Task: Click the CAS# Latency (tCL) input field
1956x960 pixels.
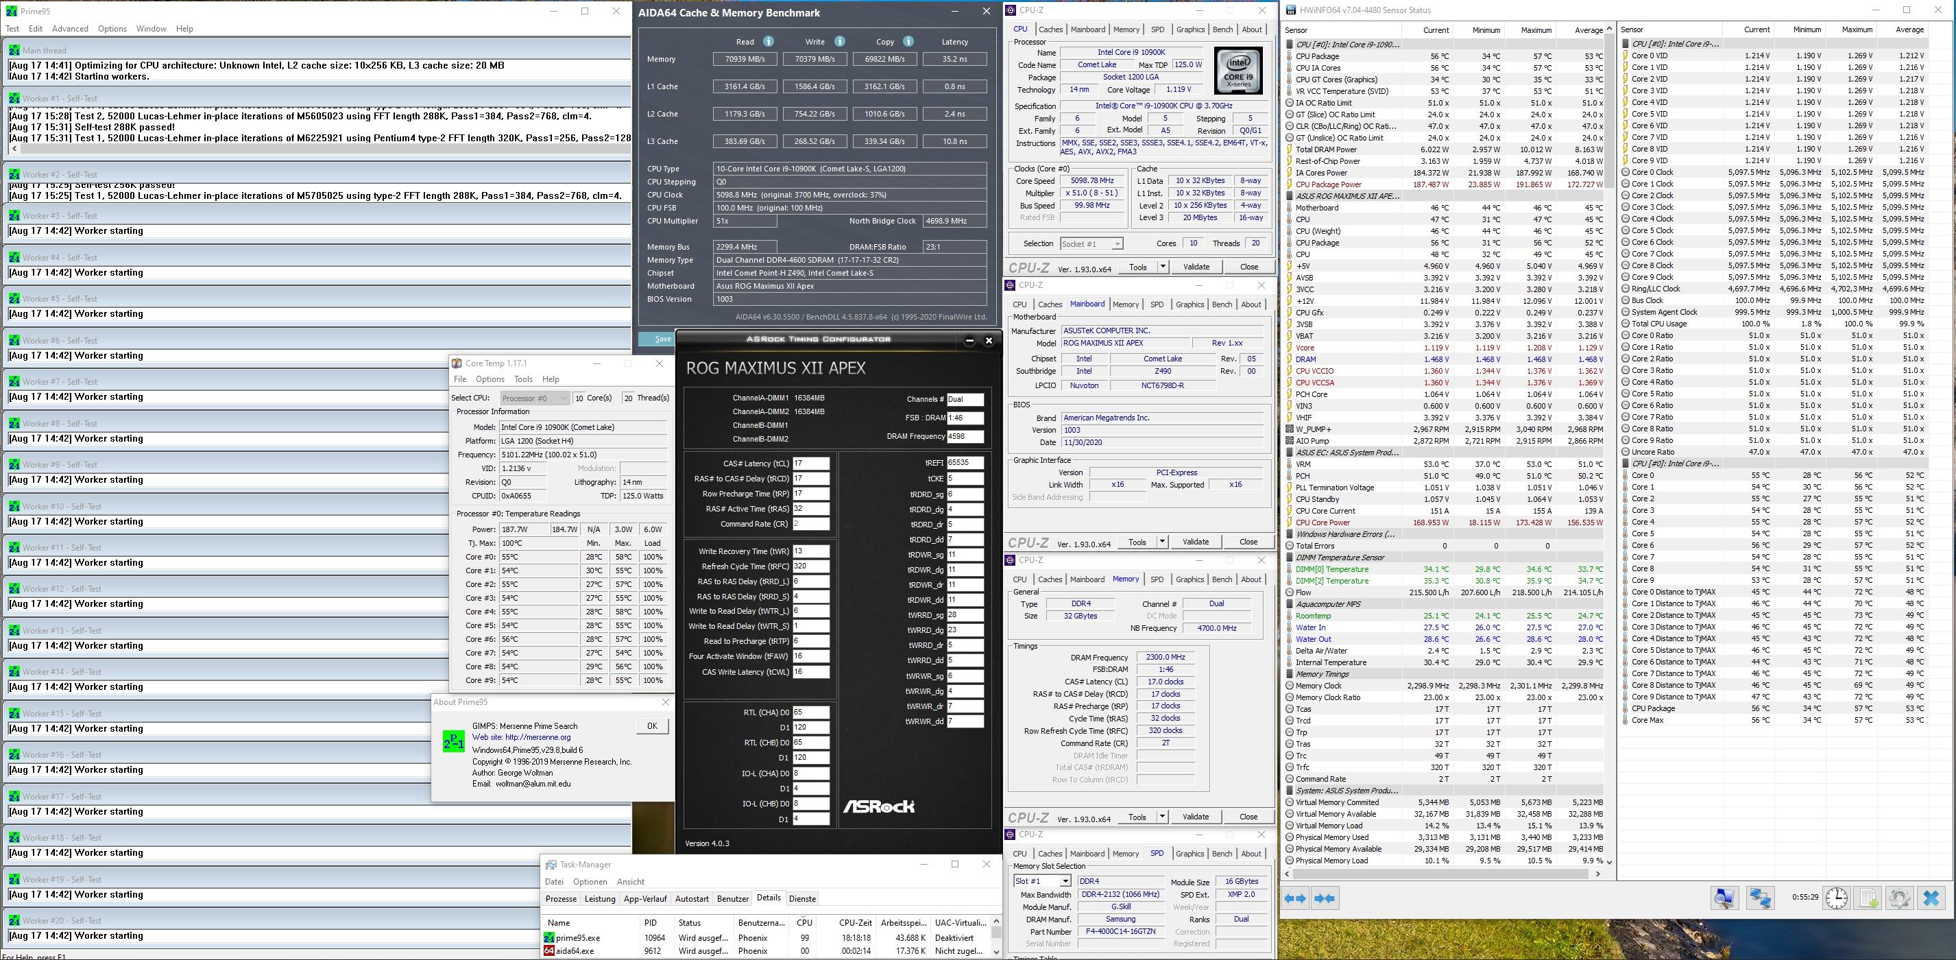Action: [811, 464]
